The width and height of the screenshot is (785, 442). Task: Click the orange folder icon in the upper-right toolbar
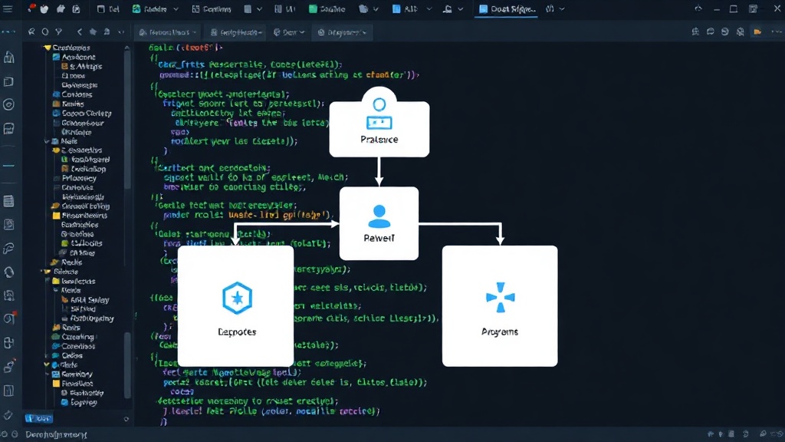[x=757, y=32]
